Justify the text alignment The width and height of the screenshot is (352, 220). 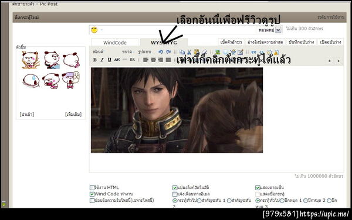168,60
